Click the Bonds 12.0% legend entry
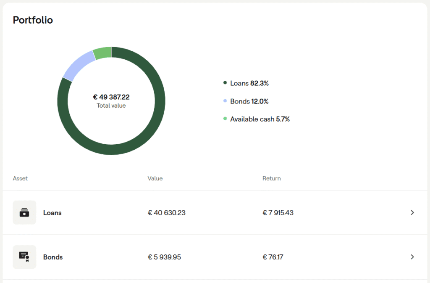Screen dimensions: 430x283 pyautogui.click(x=249, y=101)
